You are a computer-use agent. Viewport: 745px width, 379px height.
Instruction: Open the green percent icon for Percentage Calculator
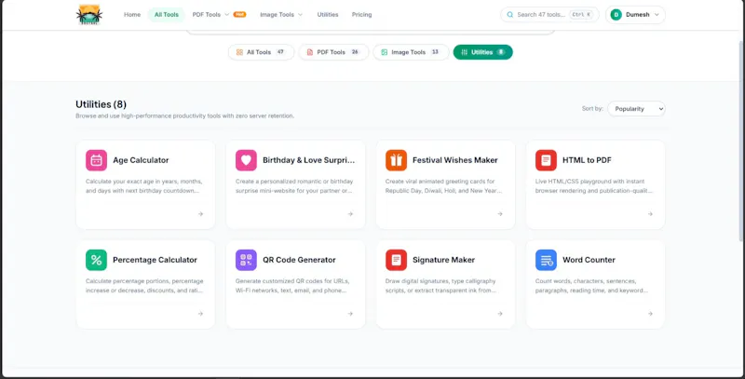click(96, 260)
